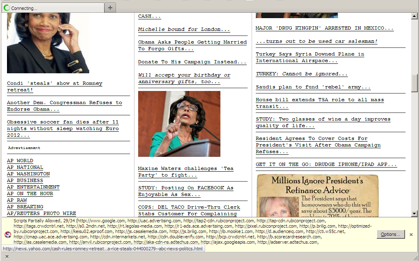Image resolution: width=419 pixels, height=261 pixels.
Task: Go to AP BUSINESS
Action: point(25,180)
